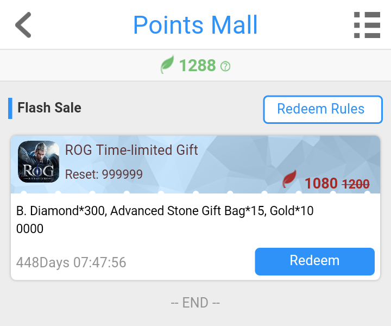Click the Flash Sale section heading

(x=49, y=108)
